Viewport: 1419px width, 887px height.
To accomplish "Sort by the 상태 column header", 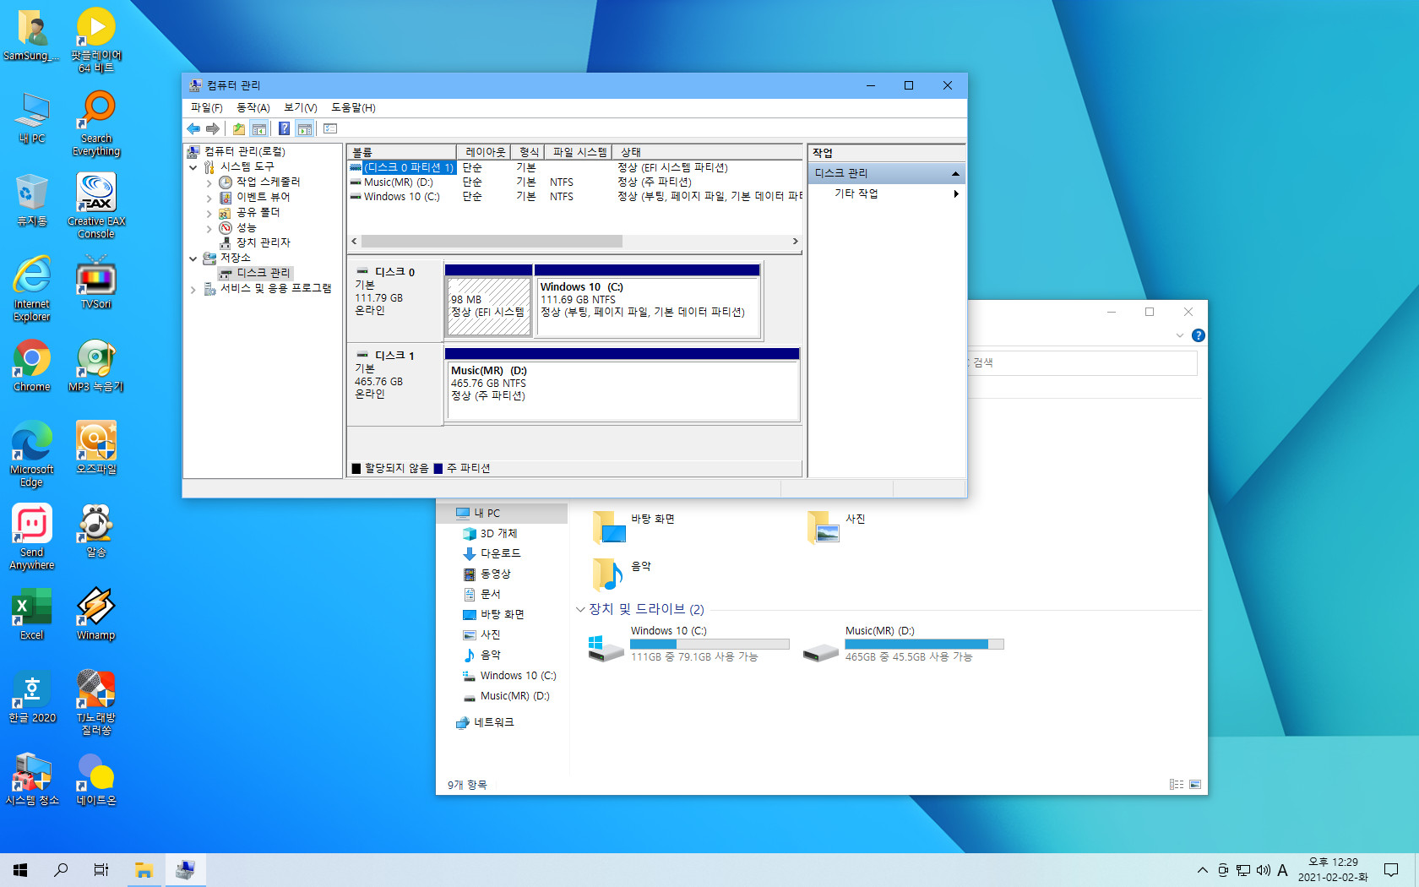I will [x=707, y=152].
